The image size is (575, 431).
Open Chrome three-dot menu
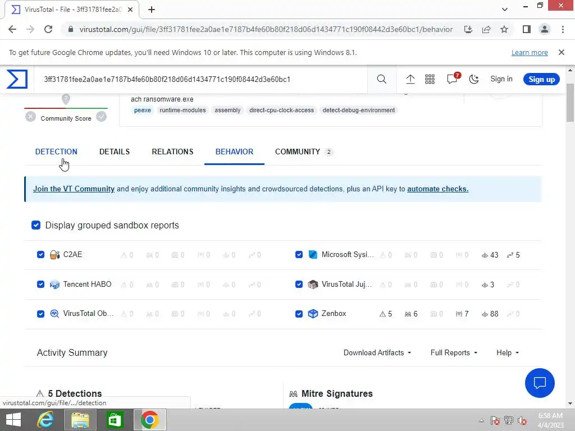pyautogui.click(x=563, y=29)
